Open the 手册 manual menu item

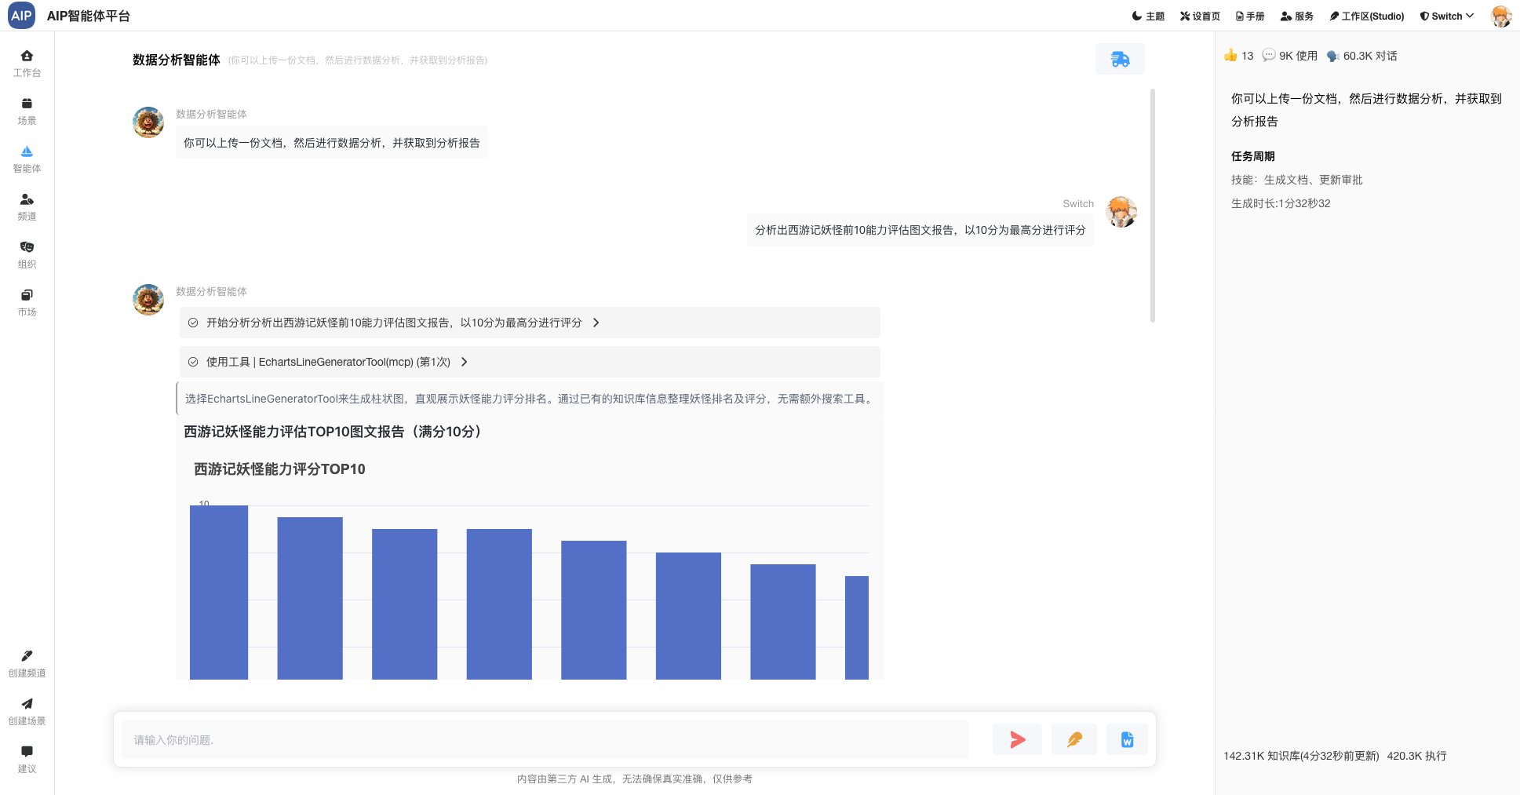(1250, 16)
